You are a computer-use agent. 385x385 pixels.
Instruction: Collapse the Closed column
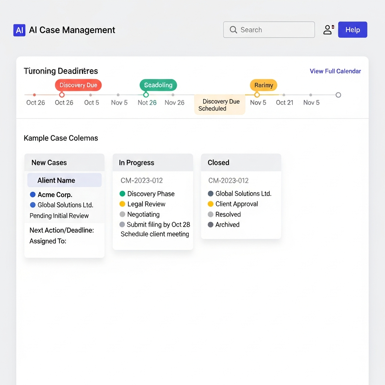coord(218,162)
